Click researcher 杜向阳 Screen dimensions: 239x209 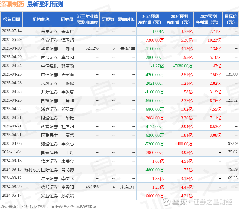(67, 127)
